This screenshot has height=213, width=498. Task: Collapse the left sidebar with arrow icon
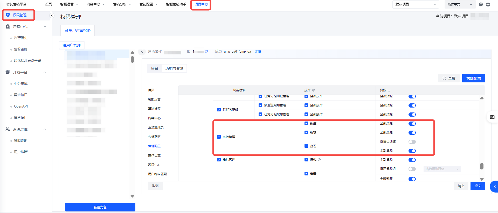click(52, 16)
